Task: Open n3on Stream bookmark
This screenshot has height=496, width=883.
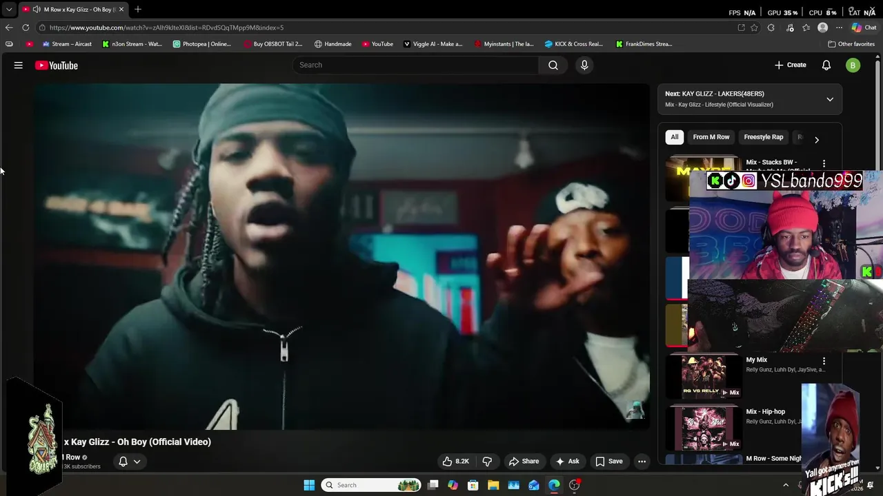Action: (132, 44)
